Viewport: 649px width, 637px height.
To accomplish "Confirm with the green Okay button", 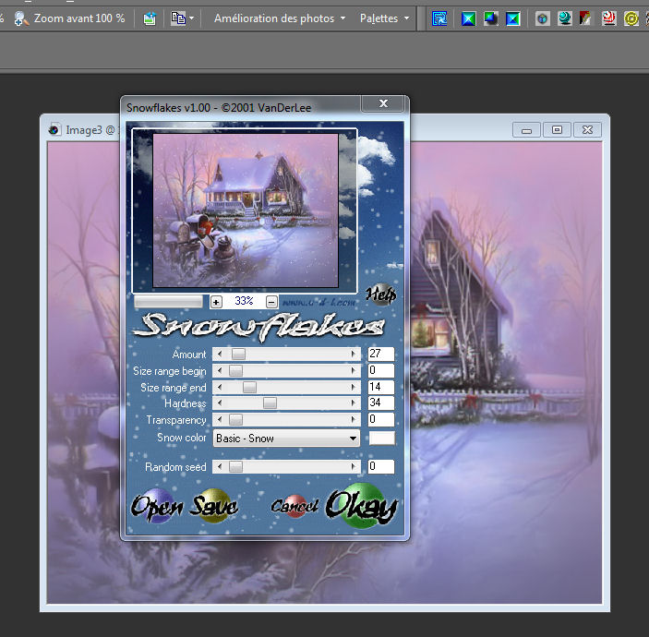I will pyautogui.click(x=362, y=506).
